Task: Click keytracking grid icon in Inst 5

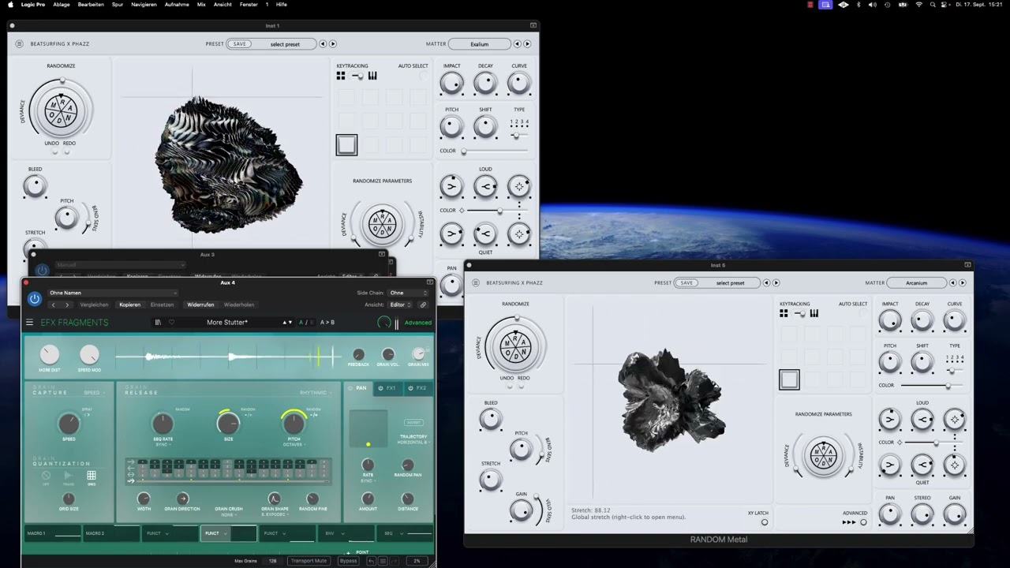Action: (784, 313)
